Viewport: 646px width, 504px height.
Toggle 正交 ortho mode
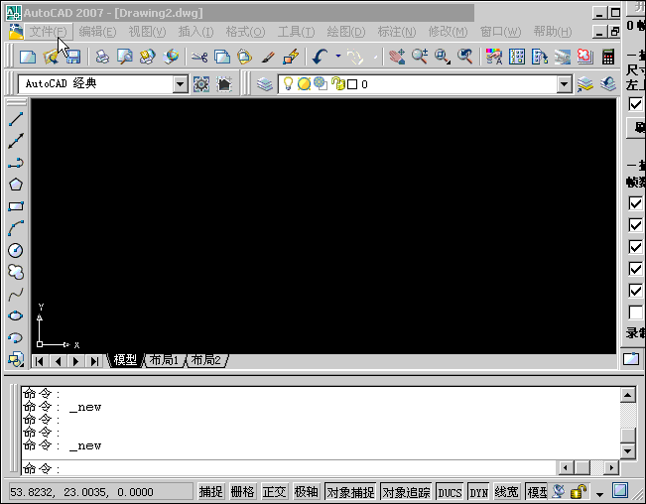[x=274, y=491]
